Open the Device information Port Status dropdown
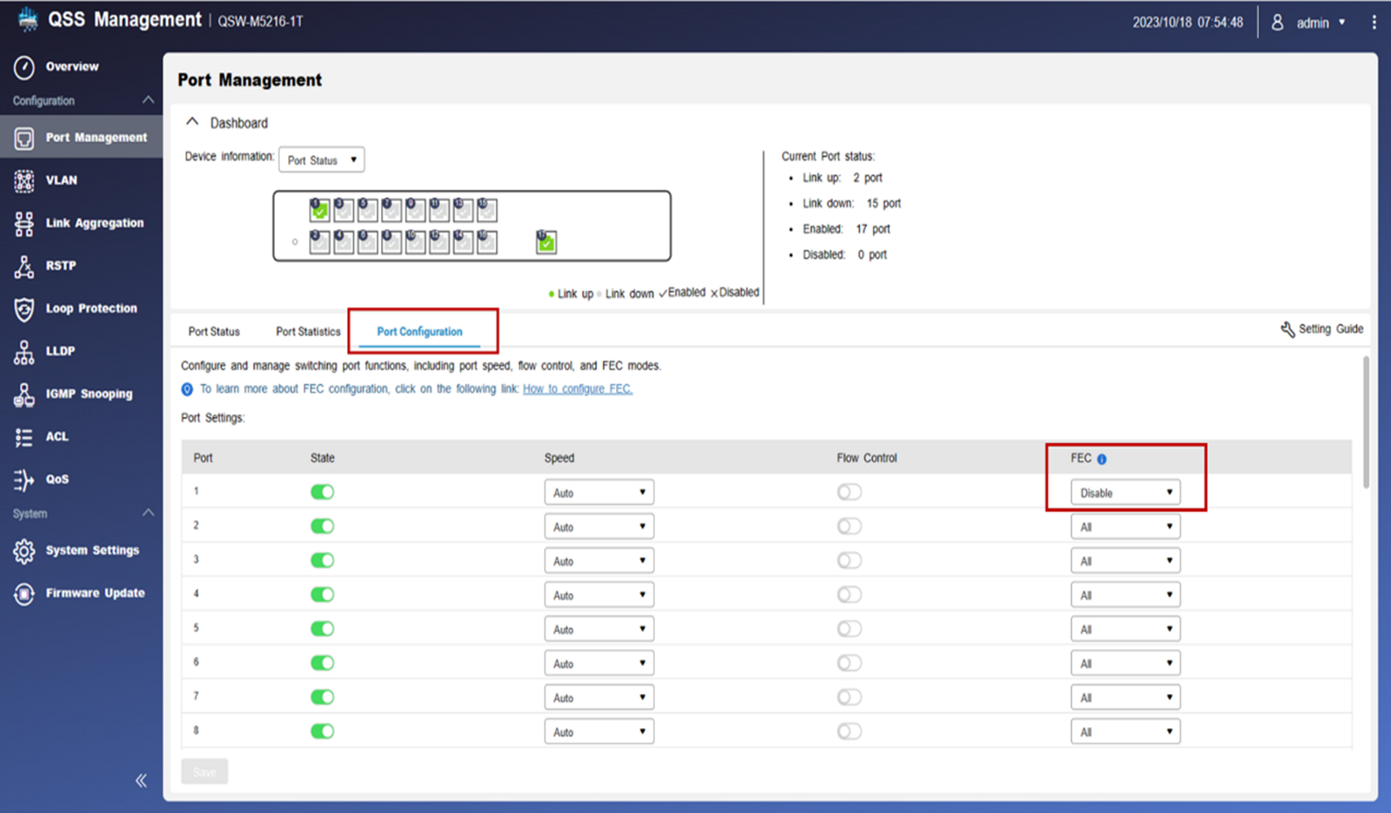The image size is (1391, 813). 321,160
